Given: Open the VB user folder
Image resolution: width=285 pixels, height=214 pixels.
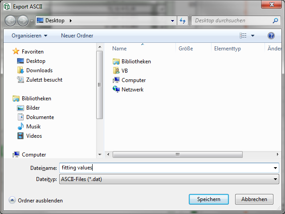Looking at the screenshot, I should pos(124,71).
